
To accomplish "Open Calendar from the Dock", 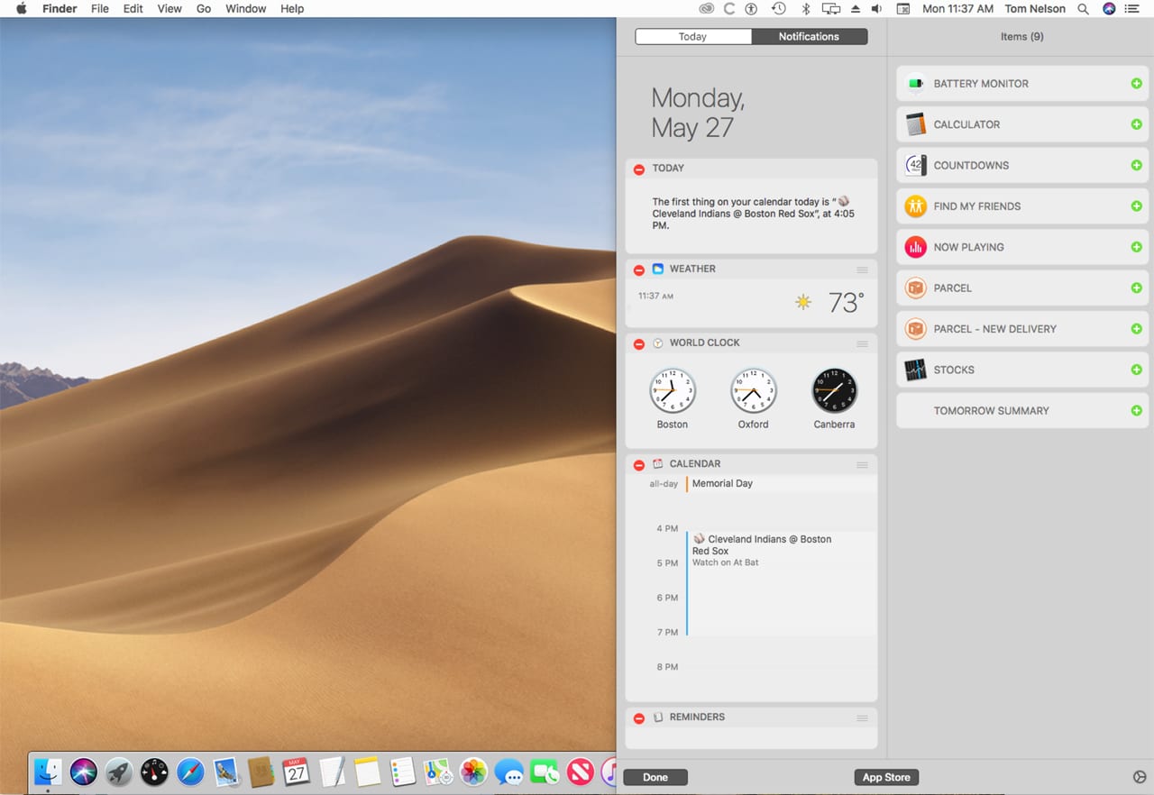I will click(297, 772).
